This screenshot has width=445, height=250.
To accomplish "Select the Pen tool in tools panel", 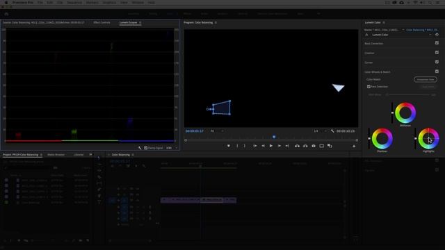I will pos(99,190).
